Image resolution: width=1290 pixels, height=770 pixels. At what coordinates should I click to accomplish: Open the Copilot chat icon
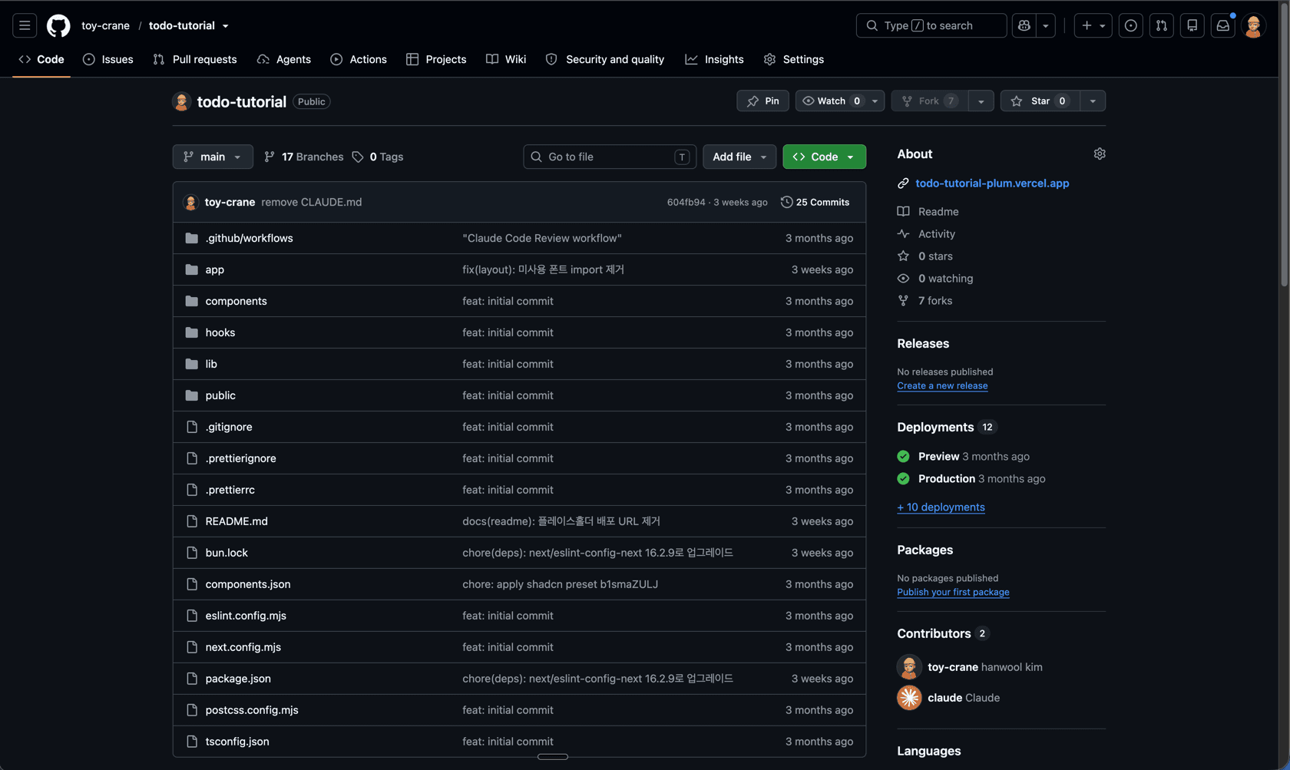coord(1024,25)
